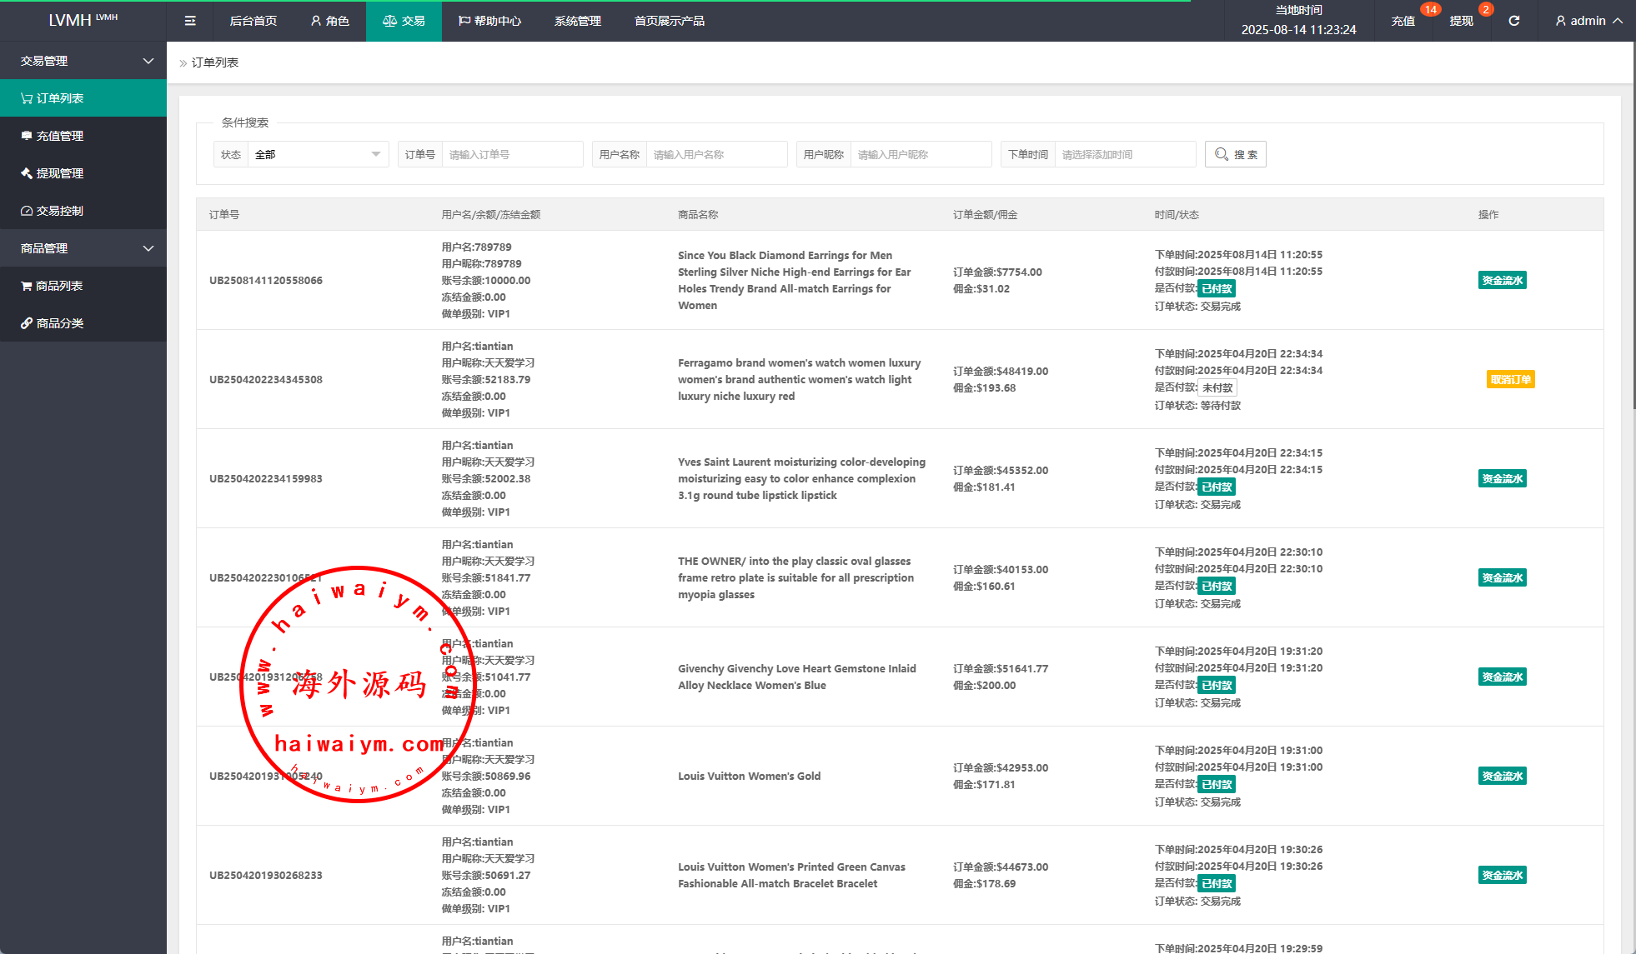The height and width of the screenshot is (954, 1636).
Task: Open 充值管理 in the sidebar
Action: click(59, 136)
